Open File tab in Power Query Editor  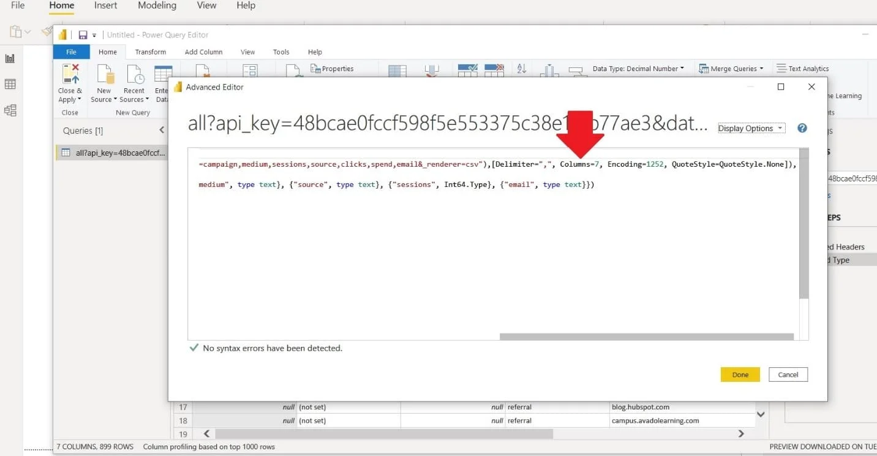pos(71,52)
